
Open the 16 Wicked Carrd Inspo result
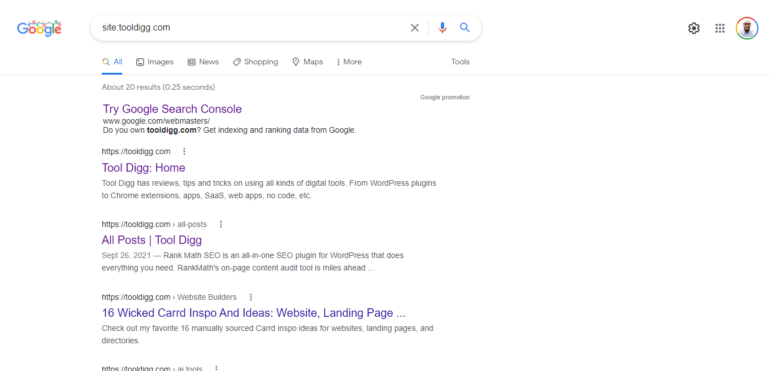254,313
